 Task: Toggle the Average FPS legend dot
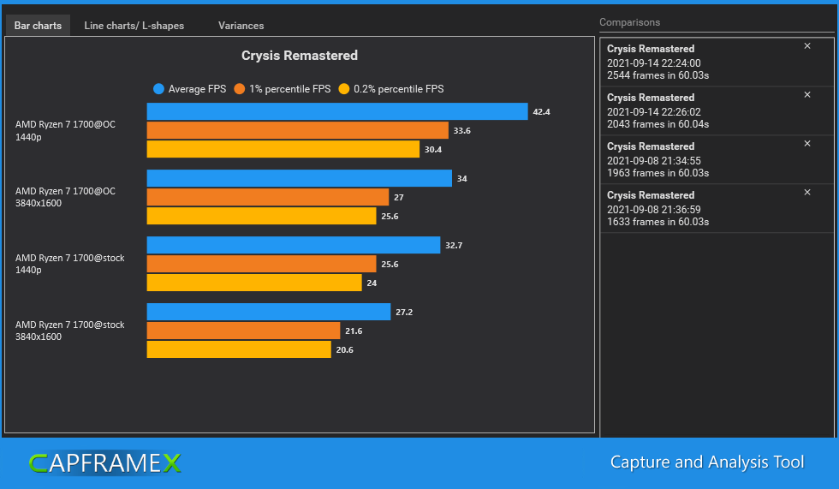(x=158, y=89)
